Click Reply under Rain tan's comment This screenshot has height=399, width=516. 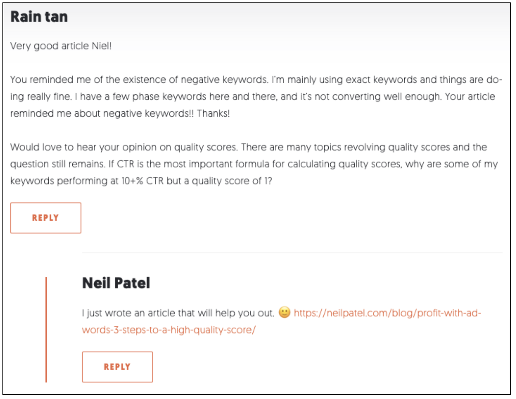(46, 218)
